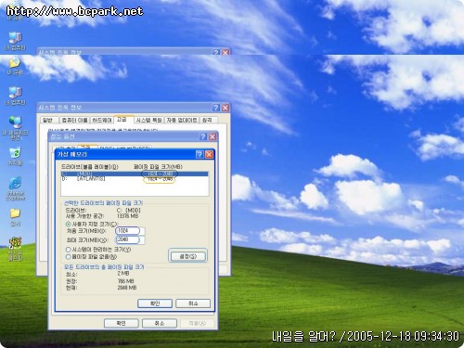Select drive C: [MDD] row in drive list

(x=135, y=174)
